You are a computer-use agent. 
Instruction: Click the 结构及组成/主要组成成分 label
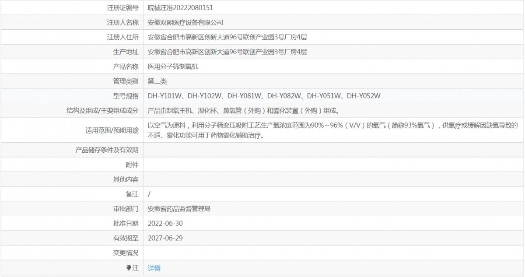pyautogui.click(x=102, y=111)
